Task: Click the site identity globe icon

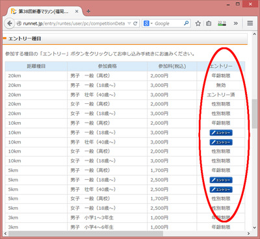Action: [19, 23]
